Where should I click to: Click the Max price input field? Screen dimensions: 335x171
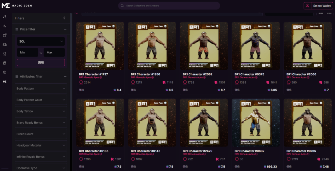tap(54, 52)
